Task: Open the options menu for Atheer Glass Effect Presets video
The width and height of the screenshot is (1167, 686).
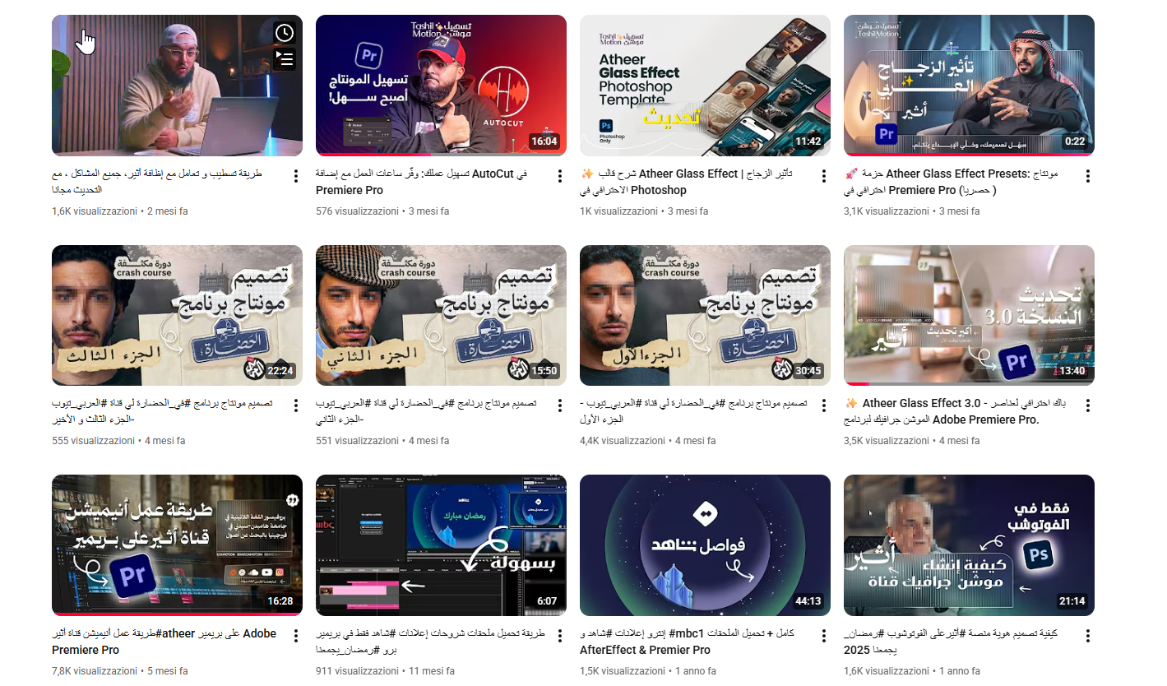Action: [1087, 176]
